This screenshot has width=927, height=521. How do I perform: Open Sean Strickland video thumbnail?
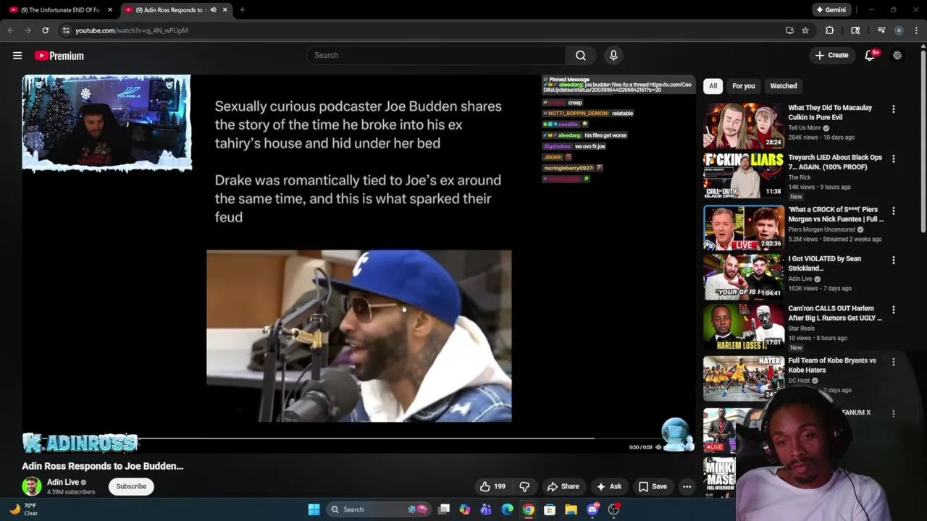[x=743, y=276]
